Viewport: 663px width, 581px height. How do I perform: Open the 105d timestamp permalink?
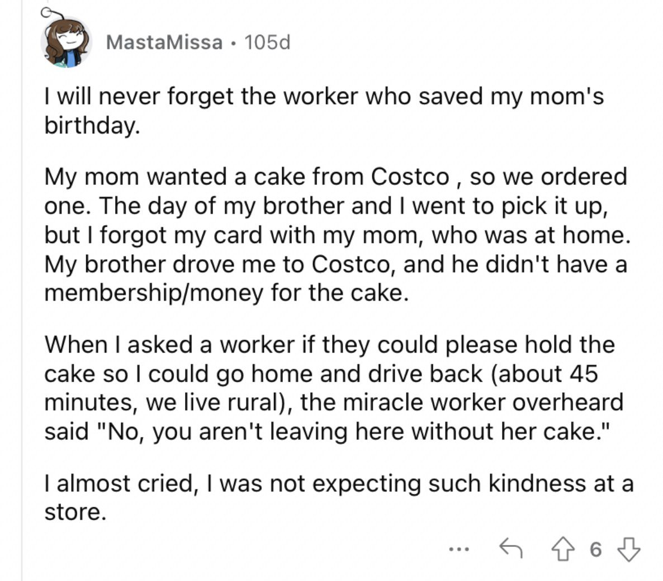tap(267, 42)
